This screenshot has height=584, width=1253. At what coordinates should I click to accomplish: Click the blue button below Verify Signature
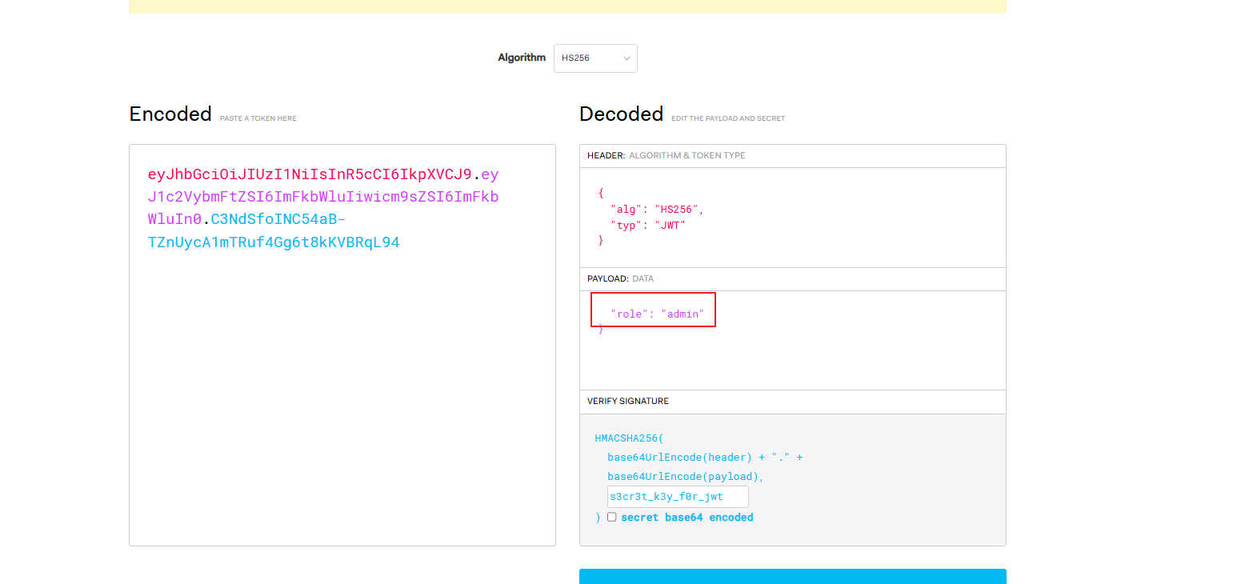coord(793,576)
